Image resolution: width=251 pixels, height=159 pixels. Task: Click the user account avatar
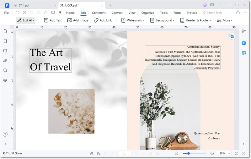pyautogui.click(x=205, y=5)
